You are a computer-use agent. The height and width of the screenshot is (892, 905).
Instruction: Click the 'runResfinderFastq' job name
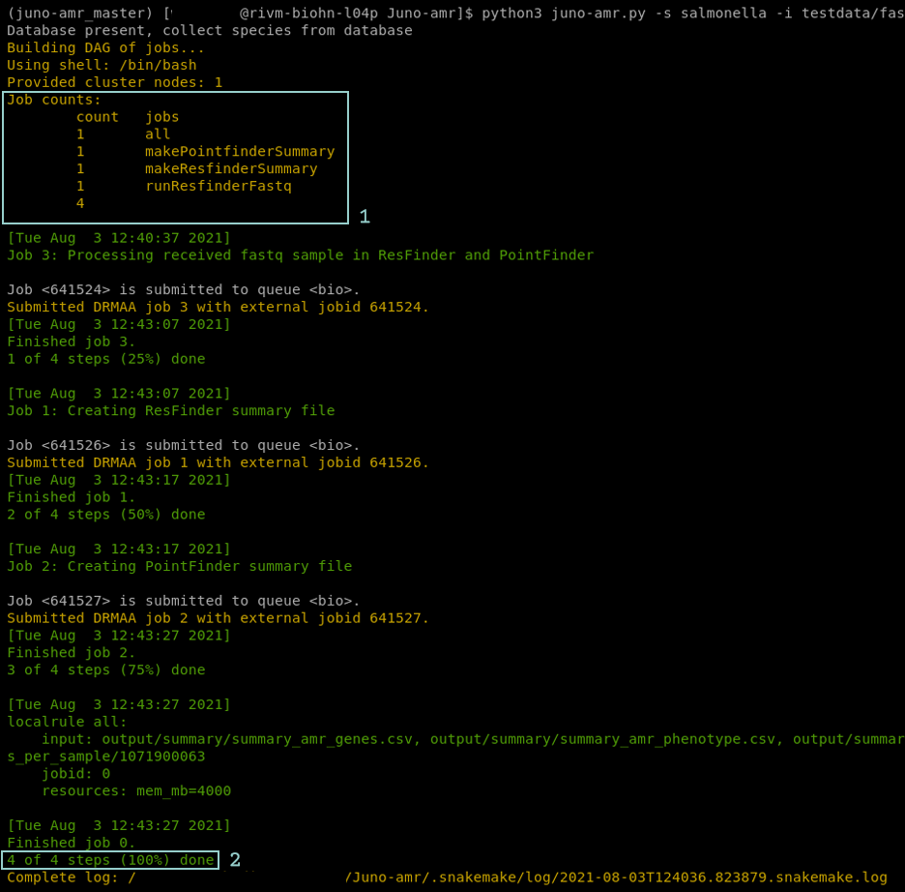(x=219, y=187)
